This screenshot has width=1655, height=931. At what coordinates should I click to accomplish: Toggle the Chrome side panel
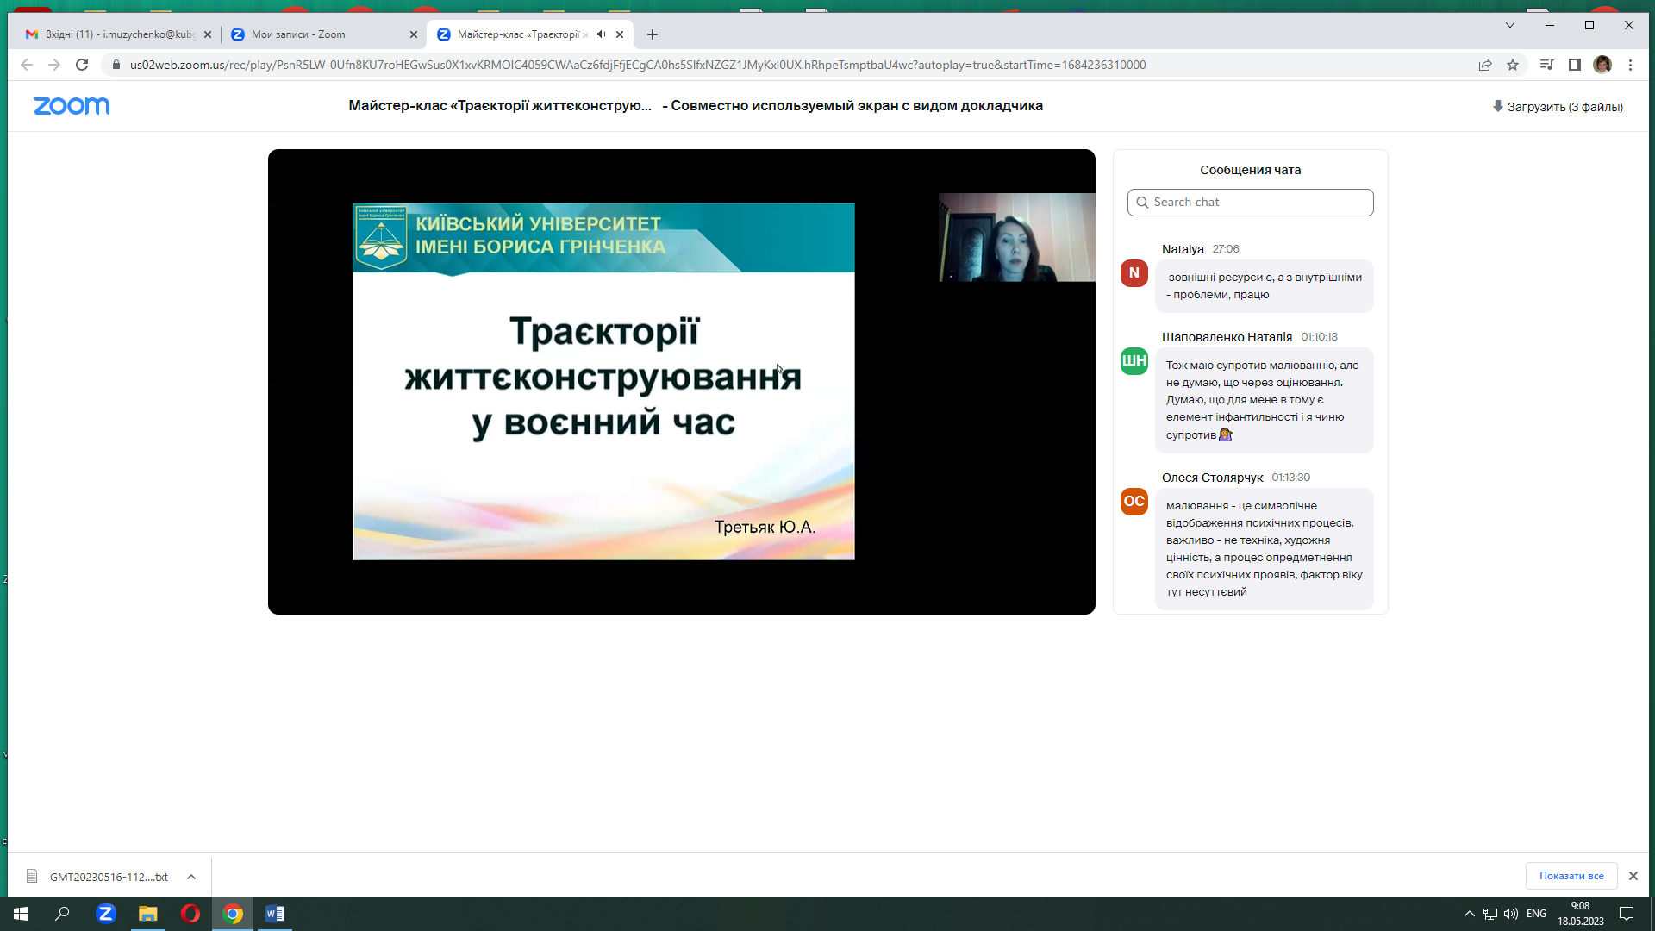(1576, 65)
